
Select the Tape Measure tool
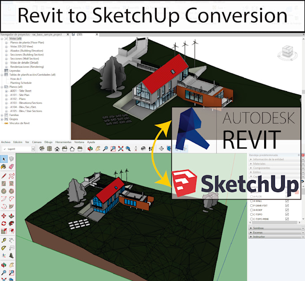(x=4, y=240)
